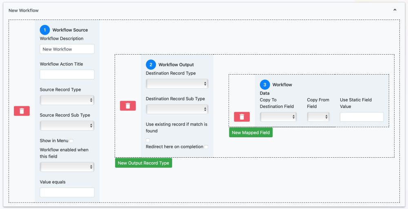
Task: Collapse the New Workflow panel chevron
Action: [395, 10]
